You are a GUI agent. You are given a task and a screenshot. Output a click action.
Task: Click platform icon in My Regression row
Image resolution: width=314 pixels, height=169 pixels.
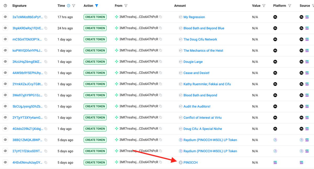275,17
